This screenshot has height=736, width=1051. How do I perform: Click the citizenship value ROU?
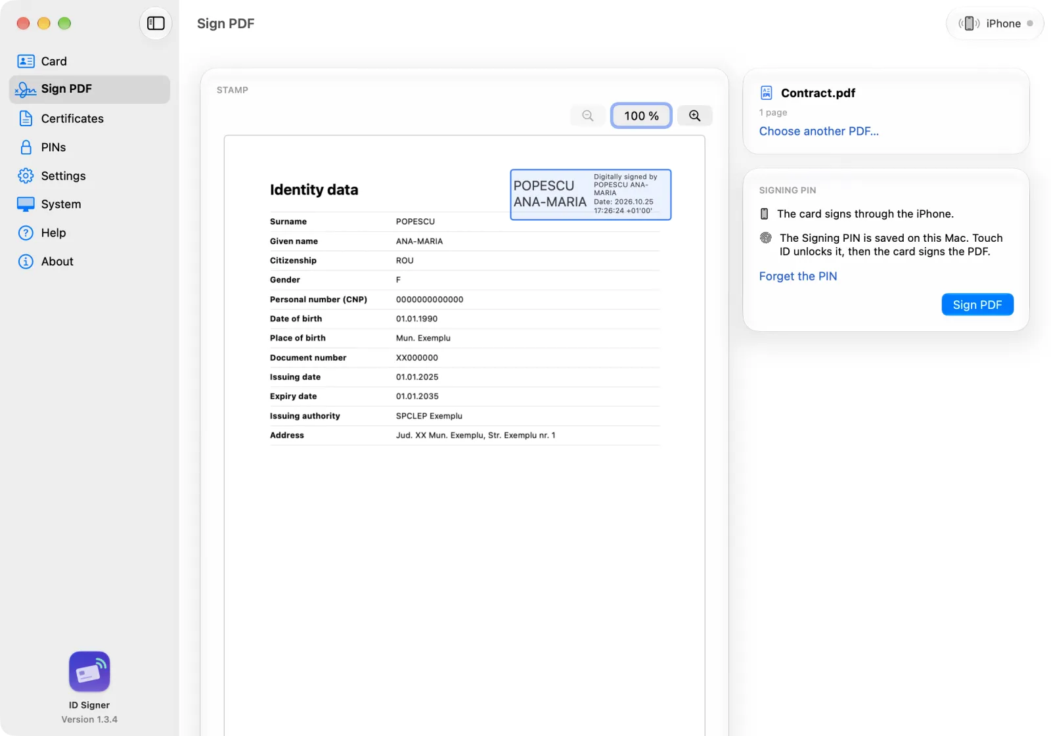click(x=405, y=260)
